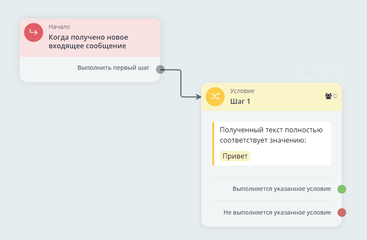Click the subscribers group icon in Шаг 1

point(328,96)
